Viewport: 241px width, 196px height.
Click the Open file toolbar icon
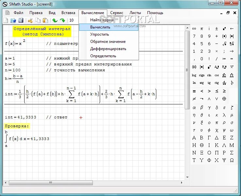coord(13,20)
